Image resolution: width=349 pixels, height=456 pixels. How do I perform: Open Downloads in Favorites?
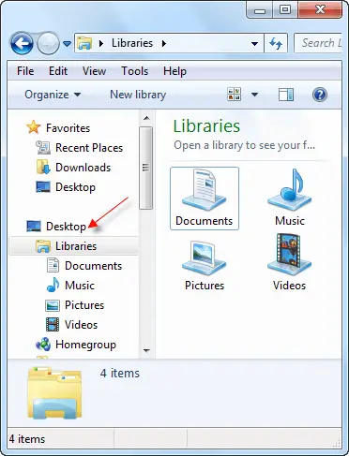pos(73,168)
